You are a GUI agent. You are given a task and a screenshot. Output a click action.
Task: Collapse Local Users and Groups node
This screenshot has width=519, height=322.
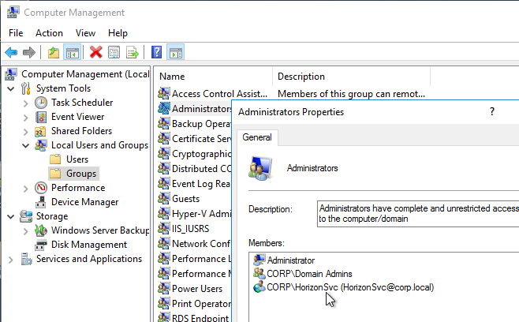click(x=25, y=145)
